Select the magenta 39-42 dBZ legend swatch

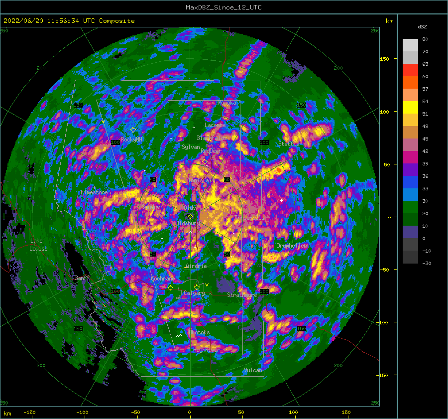tap(410, 157)
